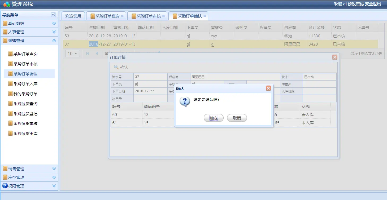The height and width of the screenshot is (200, 387).
Task: Click the 供应商 column header in order grid
Action: [x=295, y=28]
